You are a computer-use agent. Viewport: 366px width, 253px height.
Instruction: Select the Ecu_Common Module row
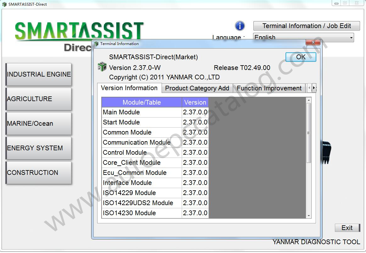[x=155, y=173]
